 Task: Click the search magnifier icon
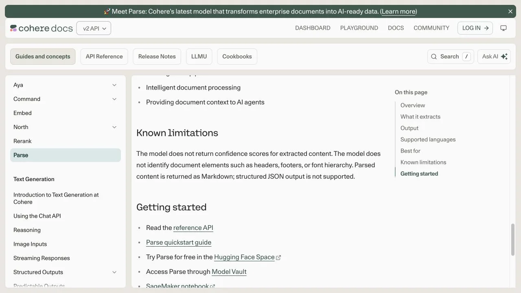(434, 57)
